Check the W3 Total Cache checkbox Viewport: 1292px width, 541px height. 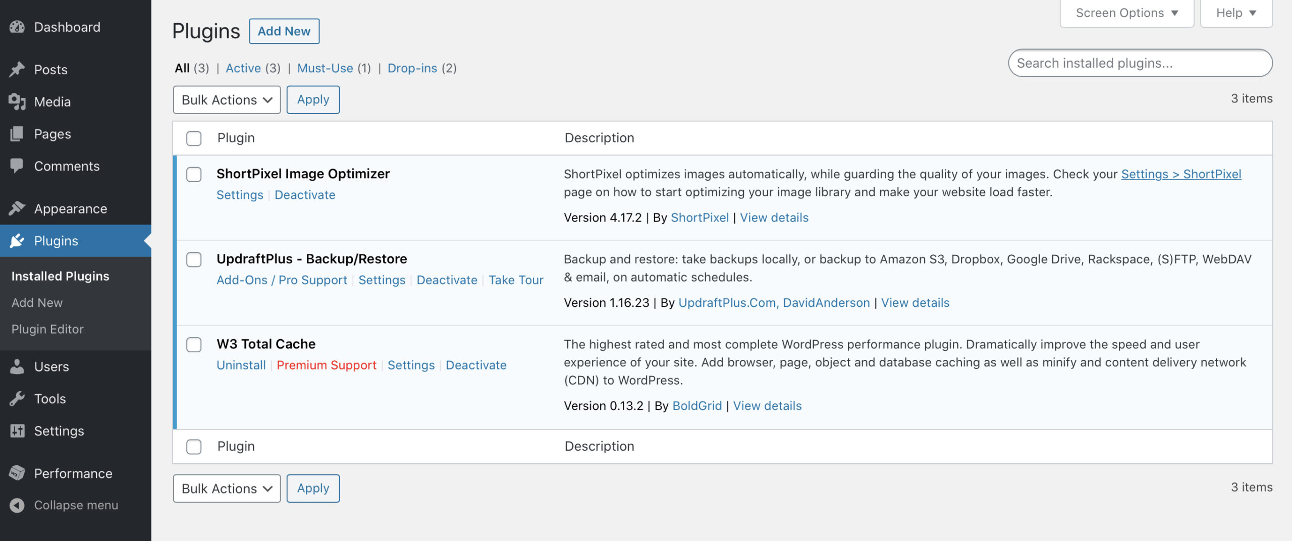[x=194, y=345]
